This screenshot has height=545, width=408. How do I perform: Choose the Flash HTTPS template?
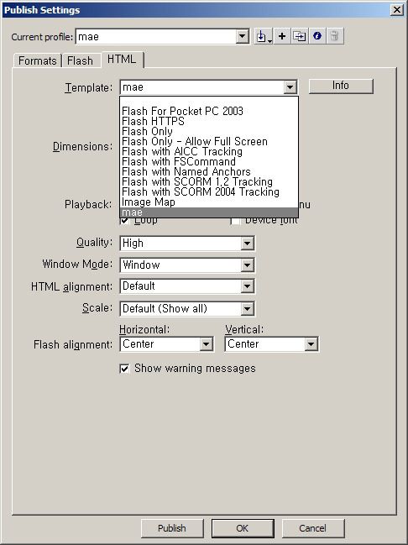[208, 121]
